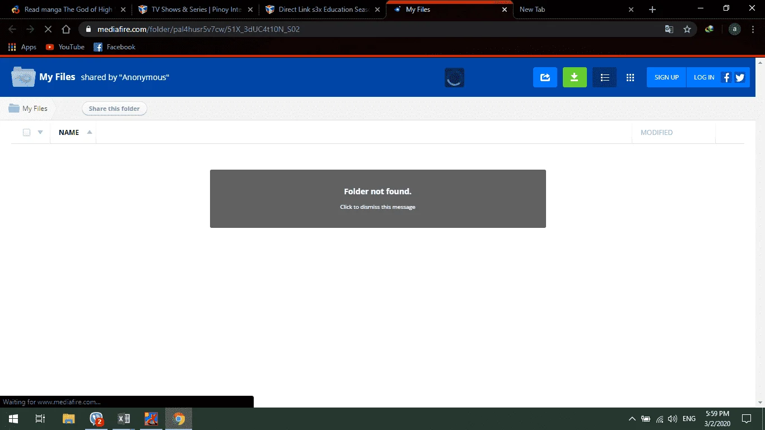Open the YouTube bookmark
Screen dimensions: 765x430
pos(65,47)
